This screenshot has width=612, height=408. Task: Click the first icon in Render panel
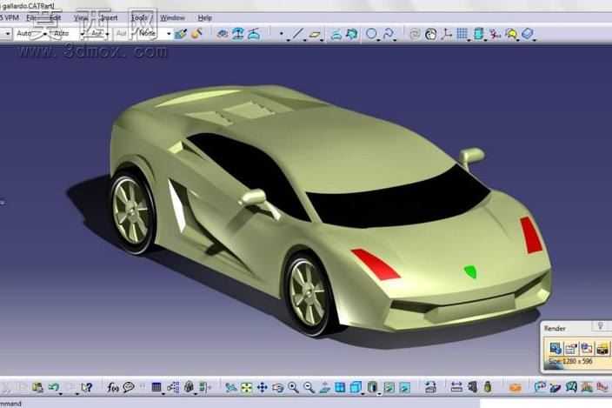point(555,347)
